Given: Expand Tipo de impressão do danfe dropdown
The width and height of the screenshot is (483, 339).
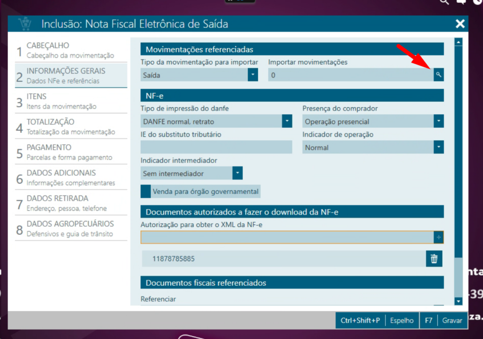Looking at the screenshot, I should pyautogui.click(x=287, y=121).
